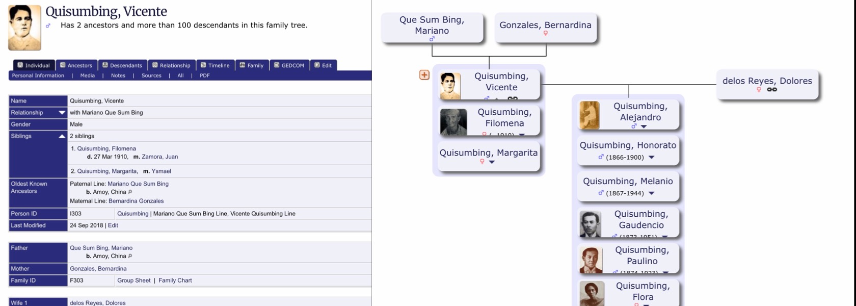The height and width of the screenshot is (306, 856).
Task: Click the male symbol under Mariano Que Sum Bing
Action: point(432,39)
